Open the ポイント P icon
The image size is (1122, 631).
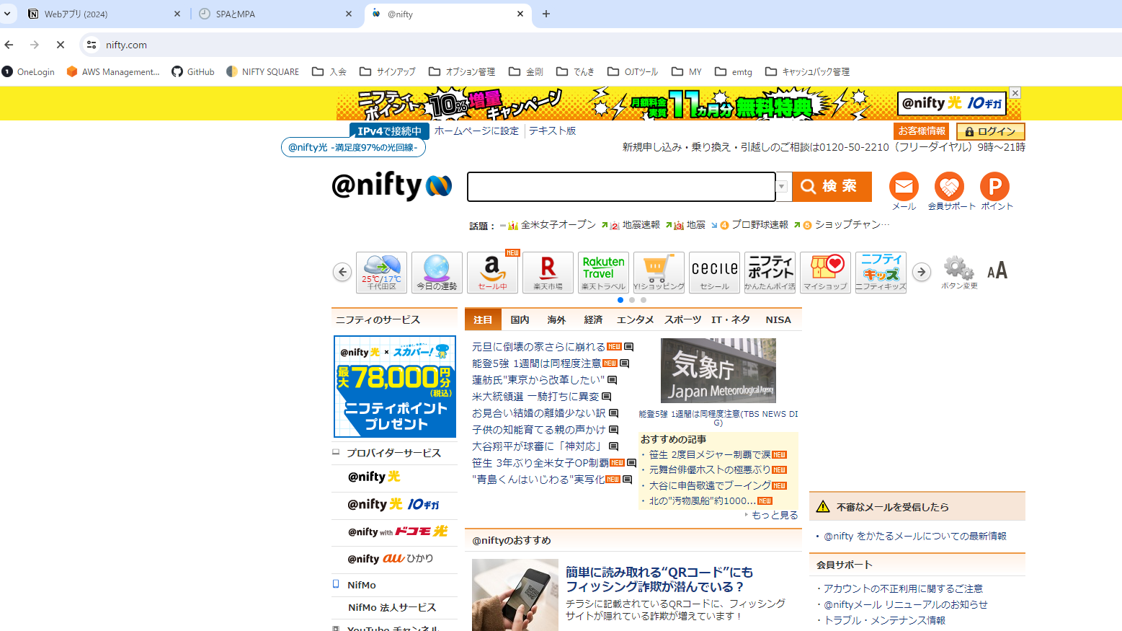pyautogui.click(x=994, y=187)
